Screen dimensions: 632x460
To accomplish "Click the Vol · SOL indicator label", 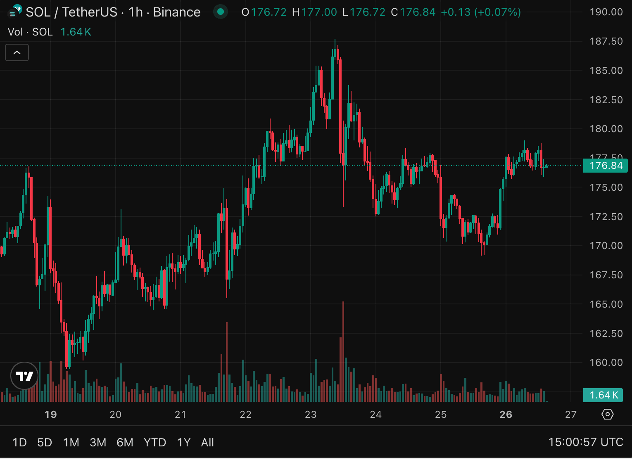I will coord(30,32).
